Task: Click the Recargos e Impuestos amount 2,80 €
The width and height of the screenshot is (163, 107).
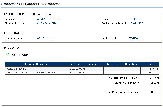Action: (x=155, y=83)
